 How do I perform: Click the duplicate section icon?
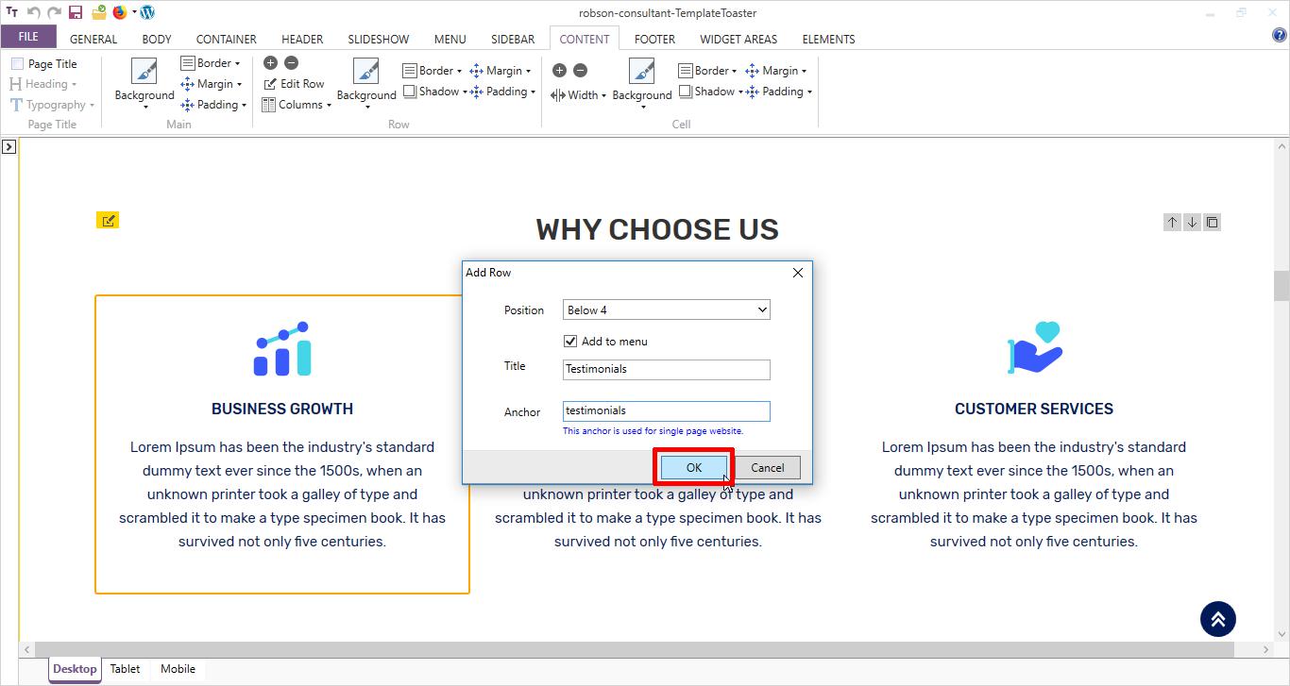point(1212,223)
